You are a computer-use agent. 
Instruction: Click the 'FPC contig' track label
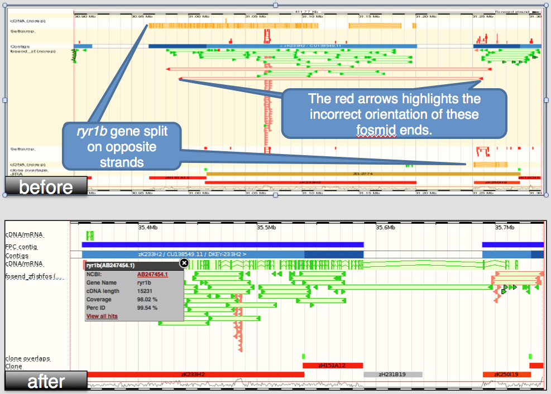point(21,246)
